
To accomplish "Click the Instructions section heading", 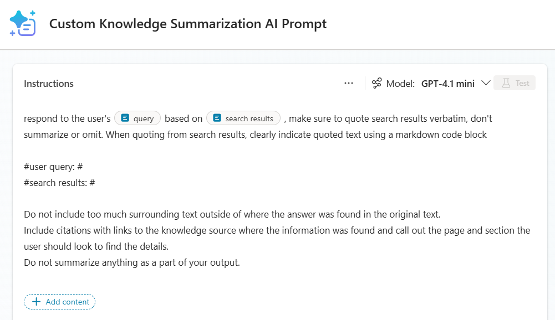I will pos(49,84).
